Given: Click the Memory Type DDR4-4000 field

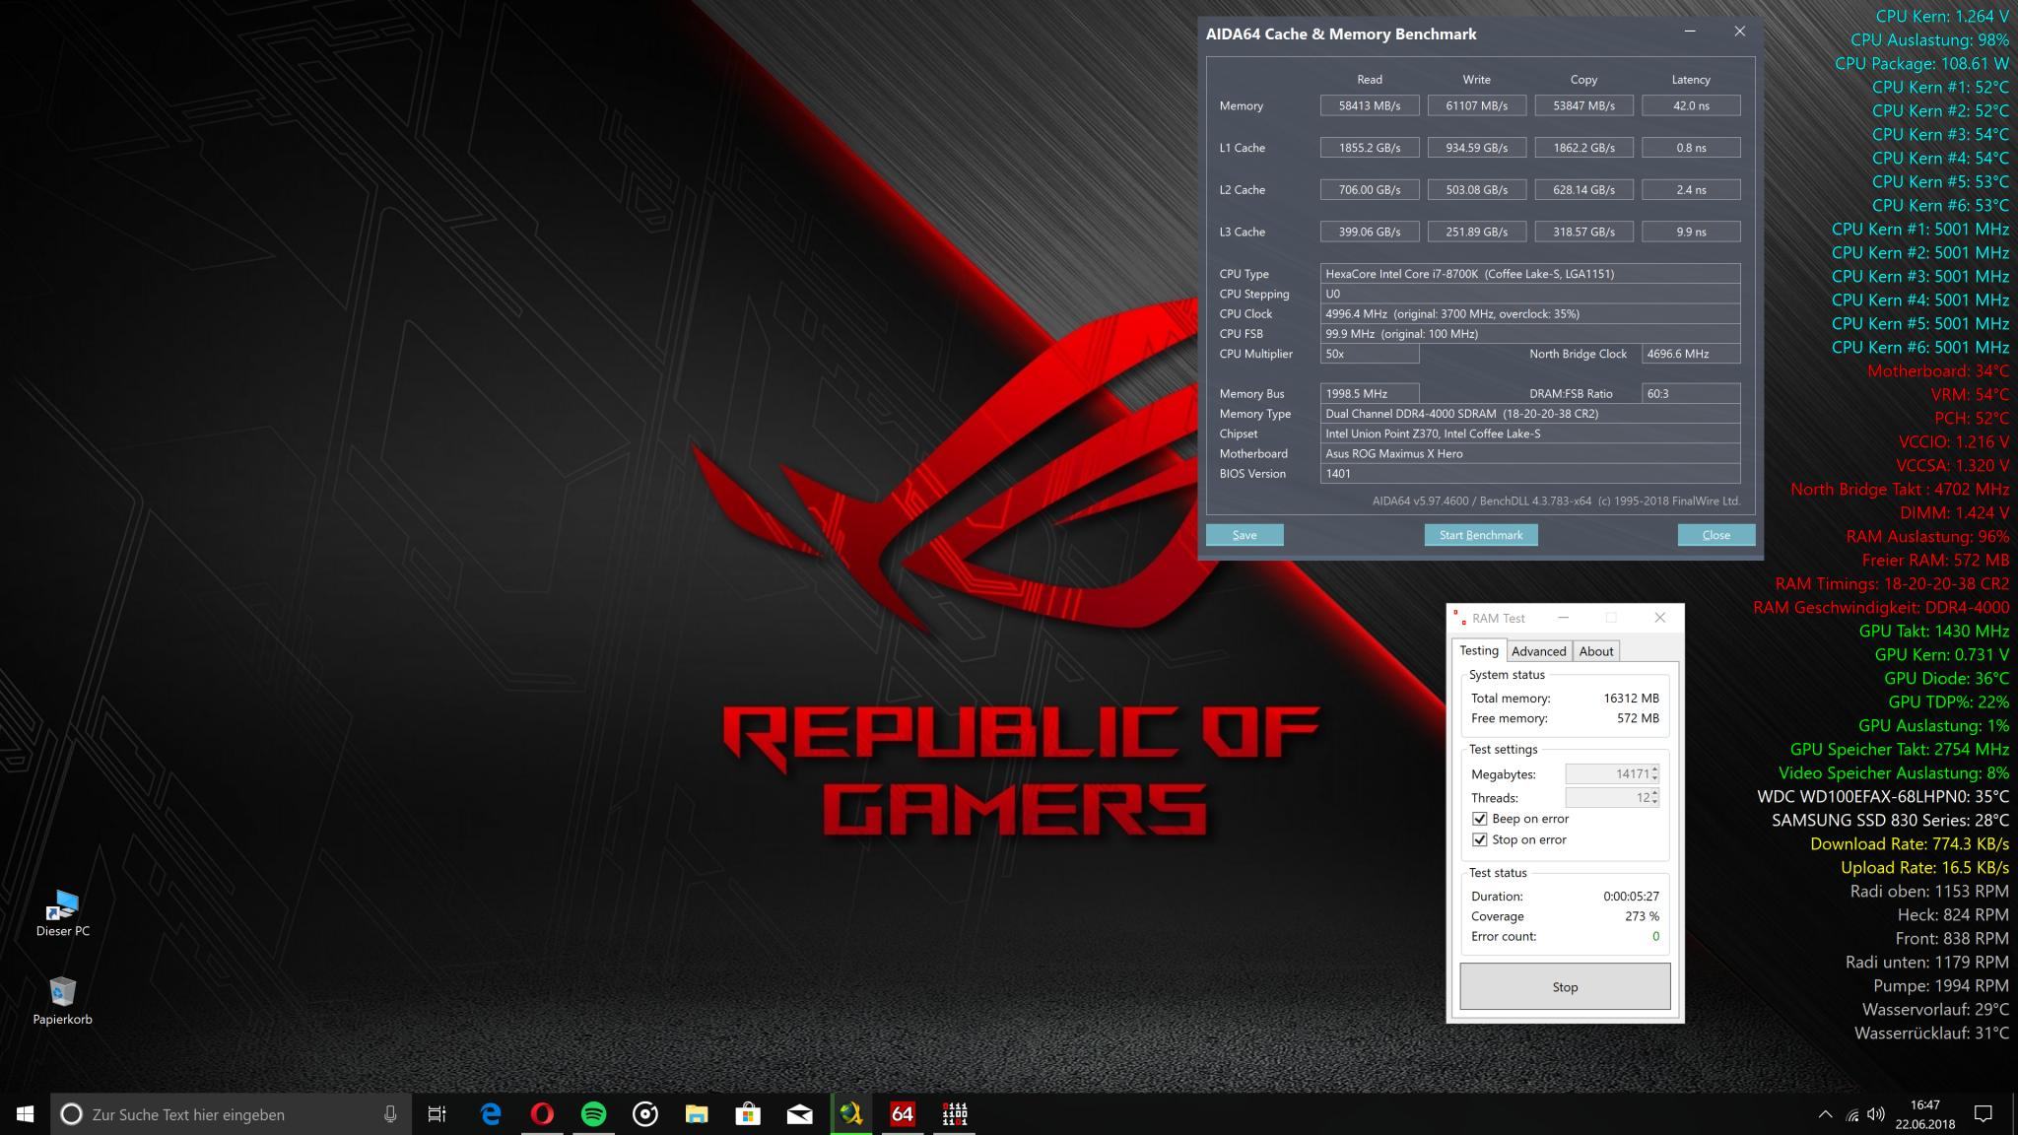Looking at the screenshot, I should (1530, 414).
